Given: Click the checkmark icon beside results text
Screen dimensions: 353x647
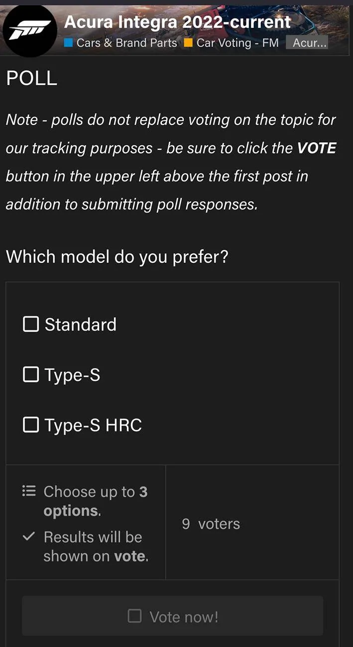Looking at the screenshot, I should [x=28, y=537].
